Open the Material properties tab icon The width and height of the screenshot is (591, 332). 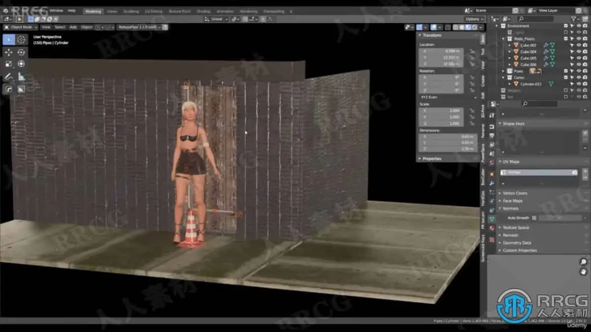492,228
